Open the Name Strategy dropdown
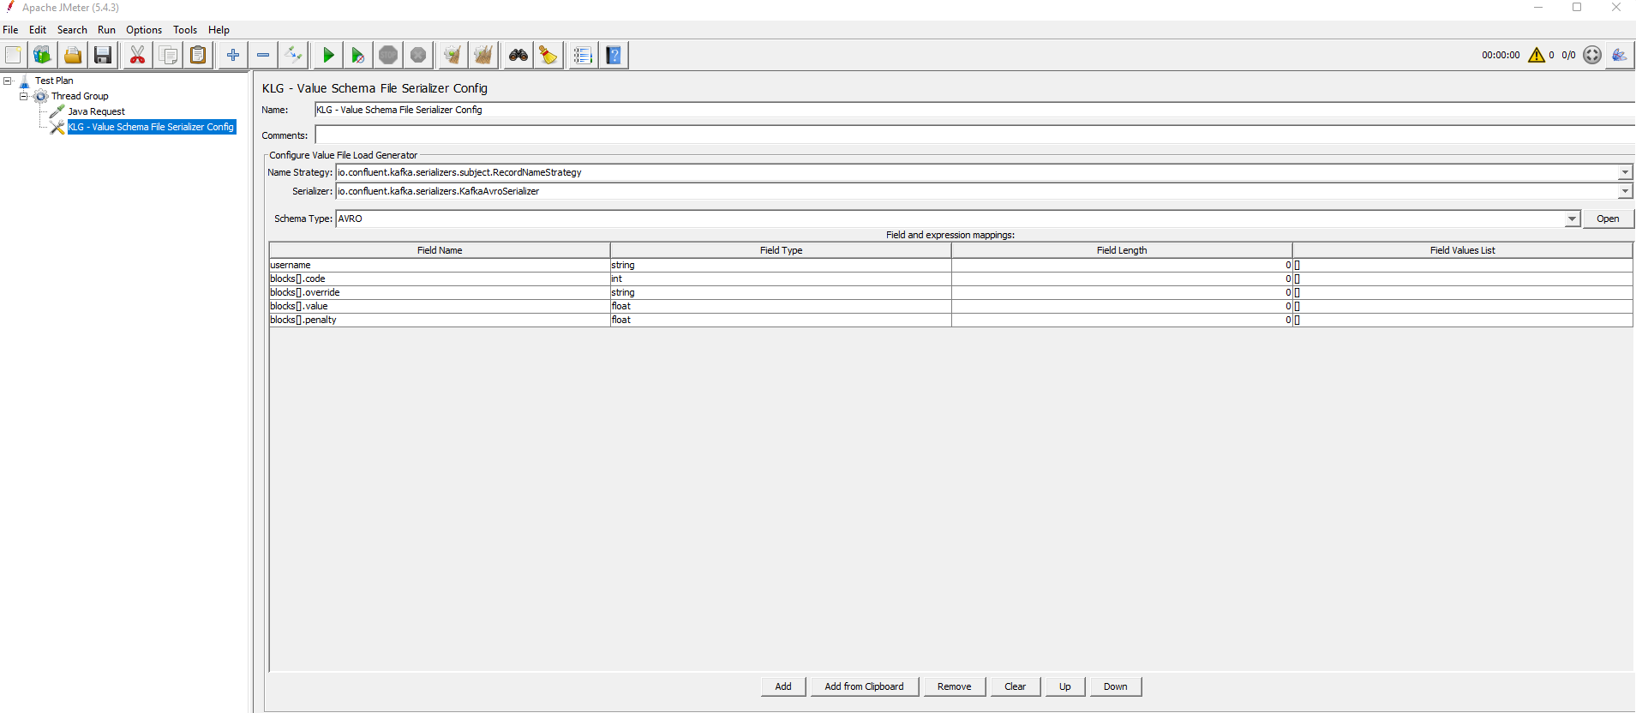This screenshot has width=1636, height=713. [x=1625, y=172]
